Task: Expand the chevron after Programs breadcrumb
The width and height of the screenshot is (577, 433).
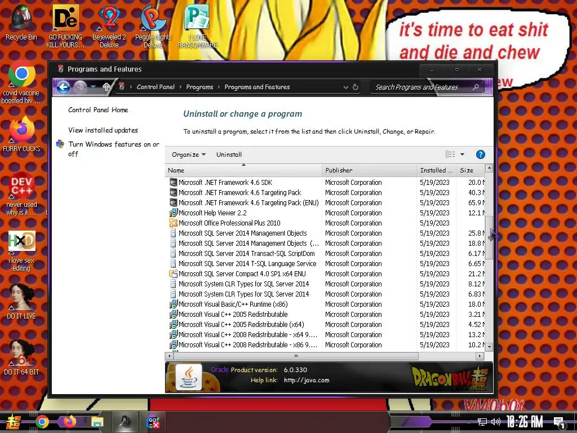Action: (x=219, y=87)
